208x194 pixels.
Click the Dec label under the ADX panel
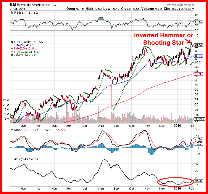162,189
